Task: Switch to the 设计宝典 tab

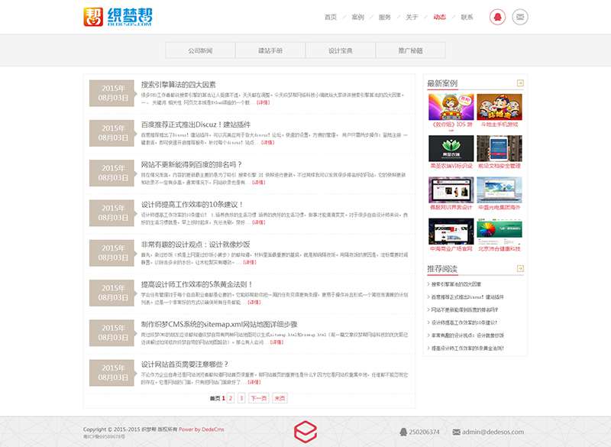Action: pyautogui.click(x=341, y=50)
